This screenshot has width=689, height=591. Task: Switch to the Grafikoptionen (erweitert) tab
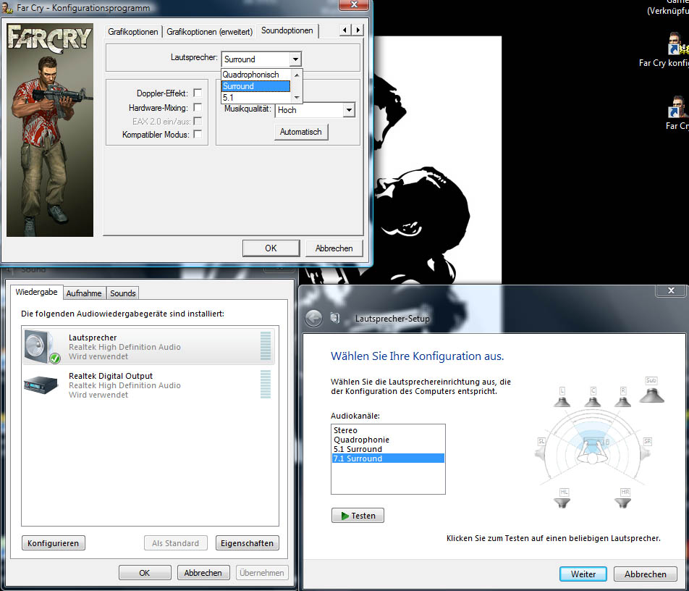coord(209,32)
